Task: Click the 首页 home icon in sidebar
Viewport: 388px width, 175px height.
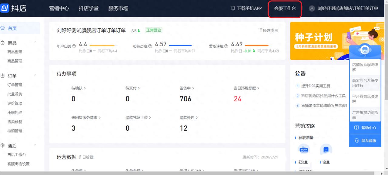Action: (3, 28)
